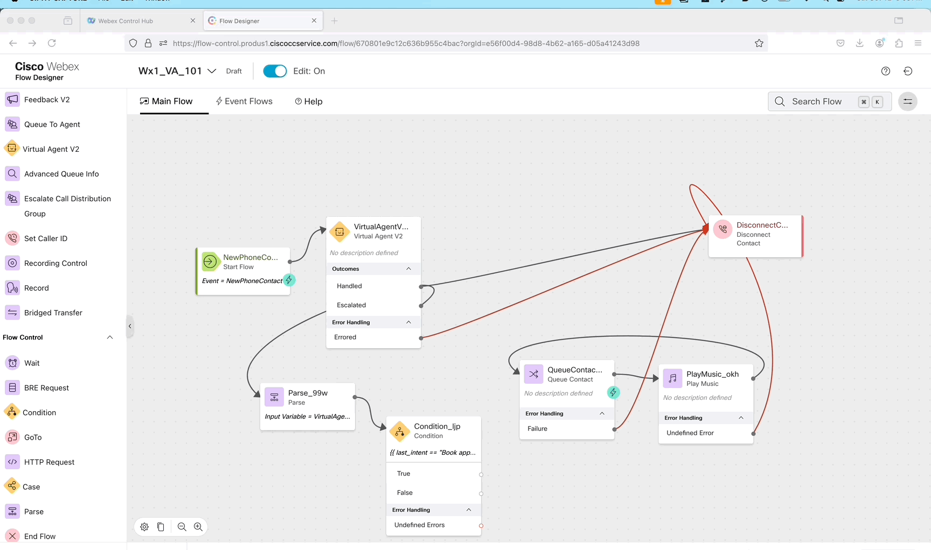Open the flow filter settings button

click(908, 102)
